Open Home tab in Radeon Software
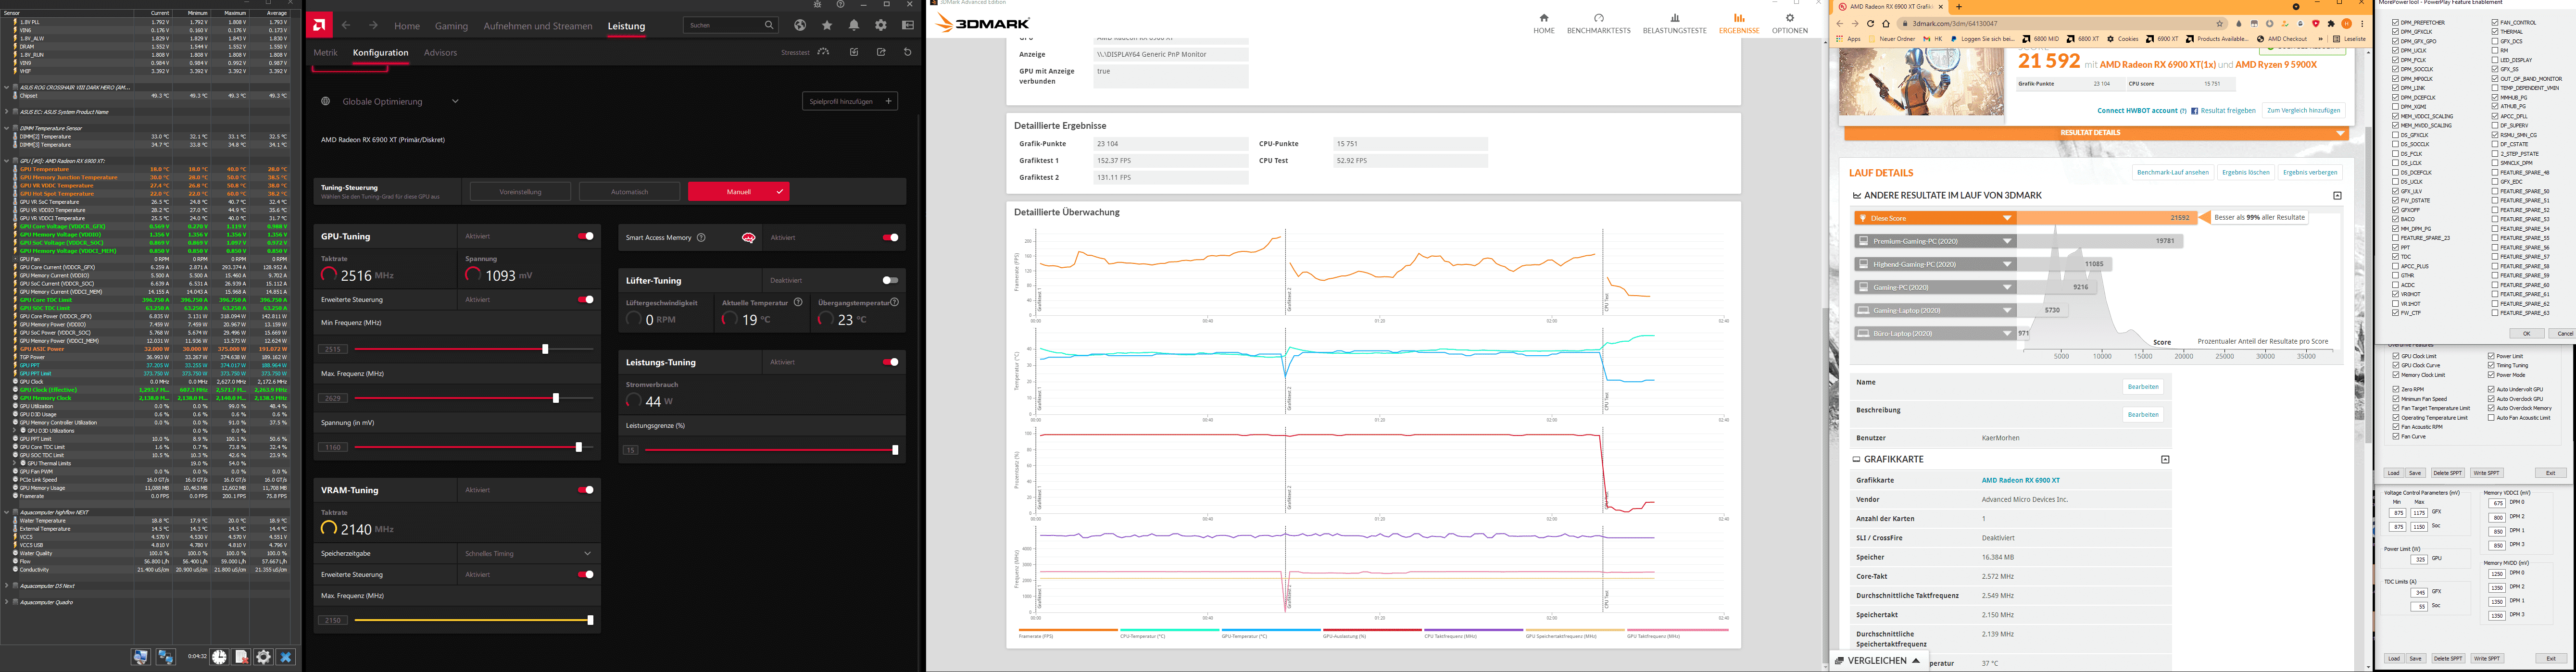This screenshot has width=2576, height=672. tap(407, 26)
